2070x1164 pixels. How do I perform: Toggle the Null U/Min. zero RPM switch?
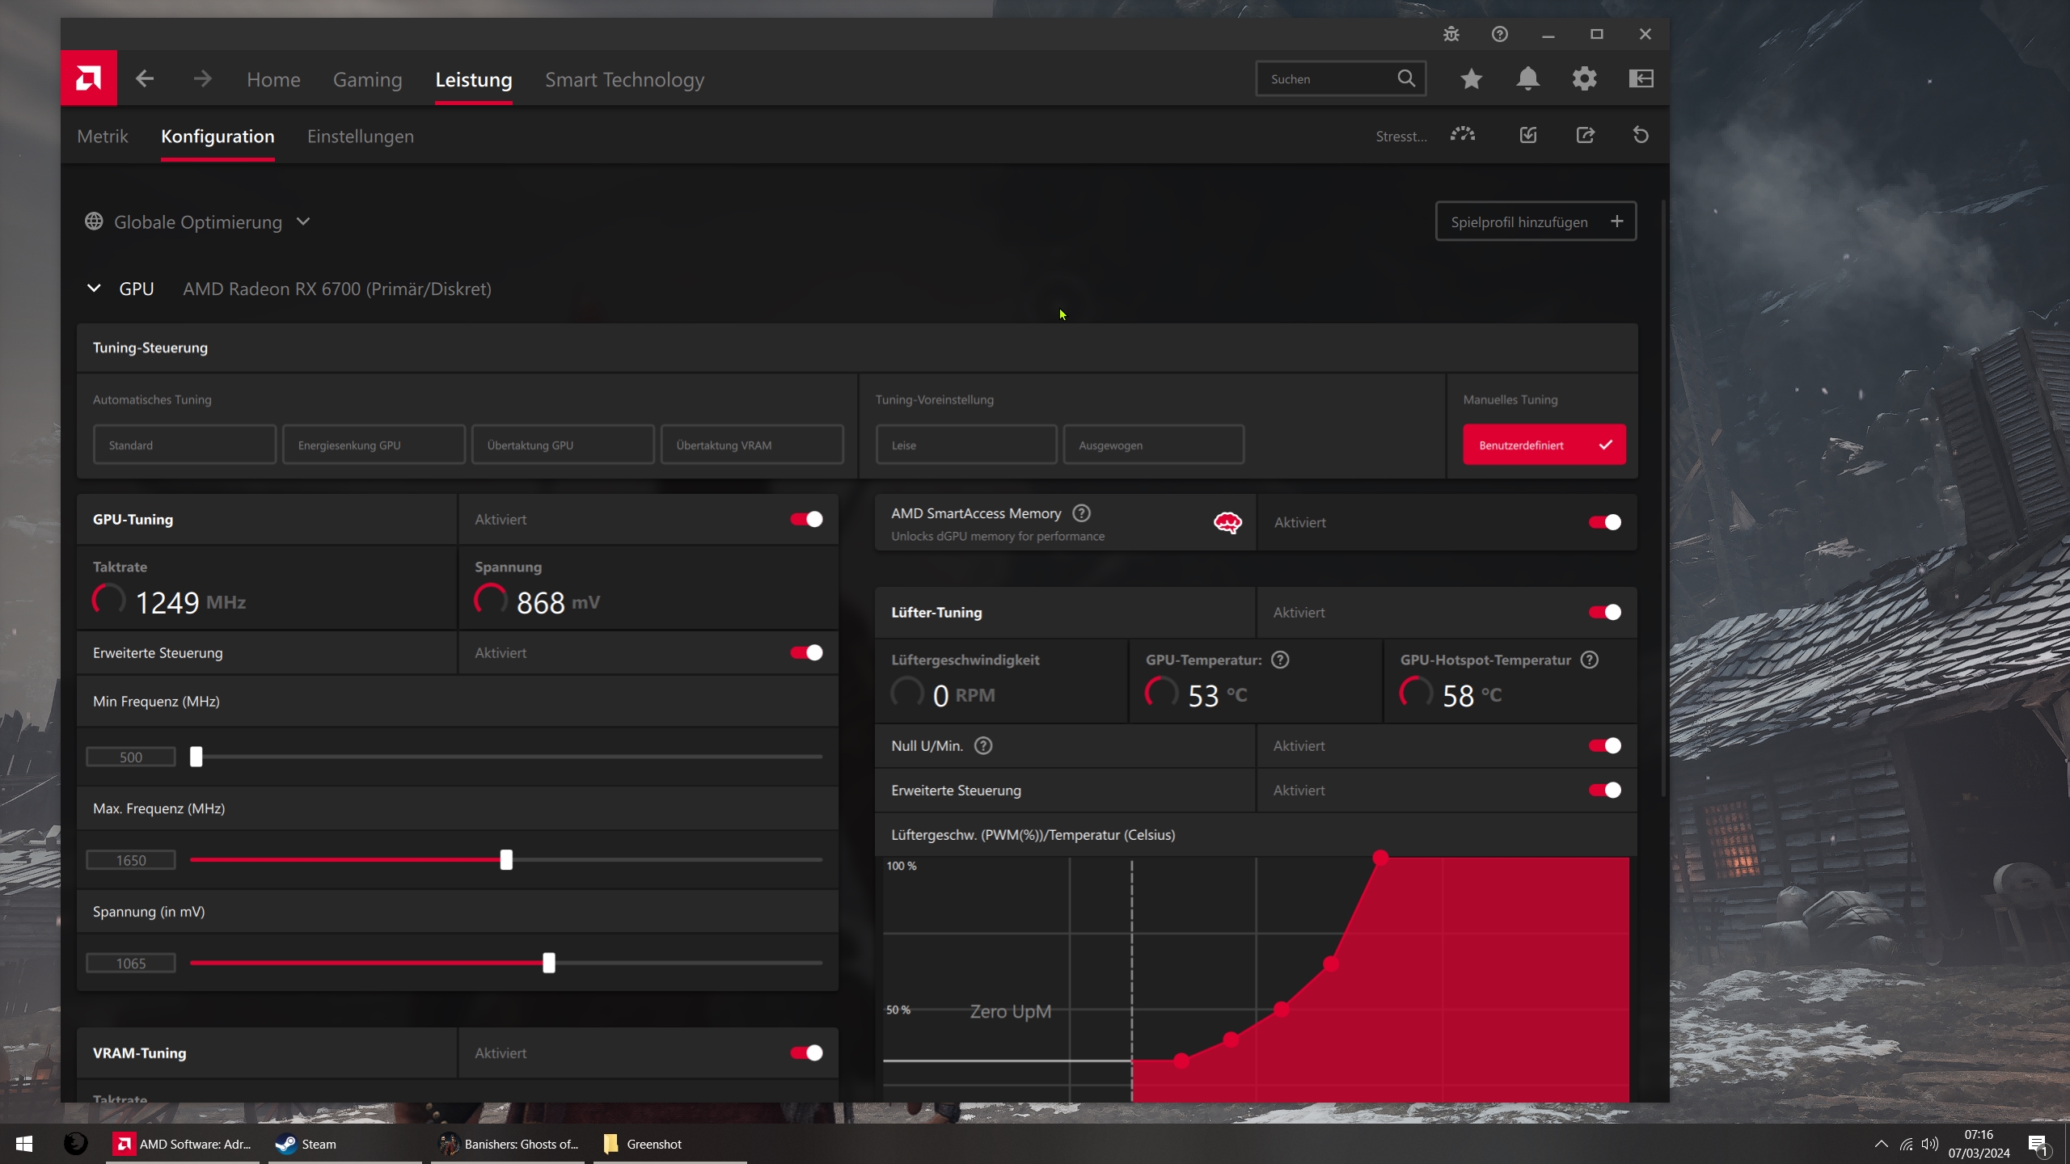coord(1604,745)
